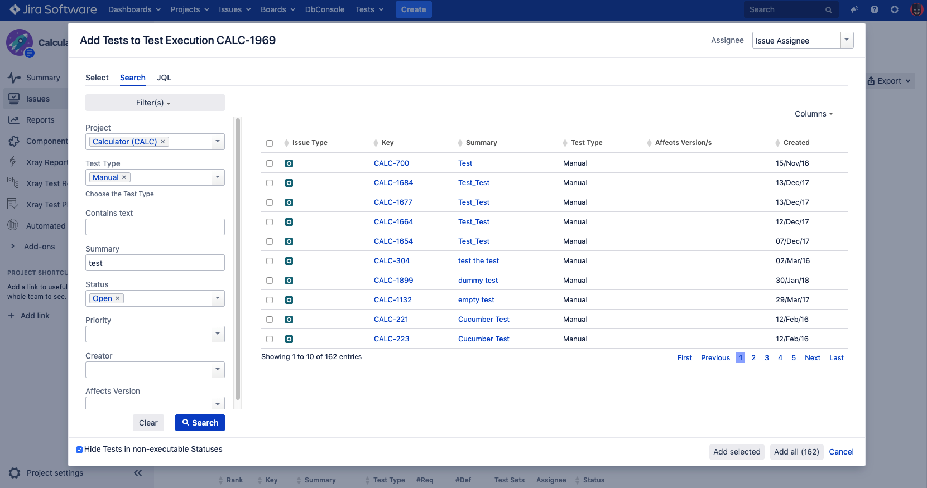Open the Status dropdown arrow
The height and width of the screenshot is (488, 927).
[x=218, y=298]
